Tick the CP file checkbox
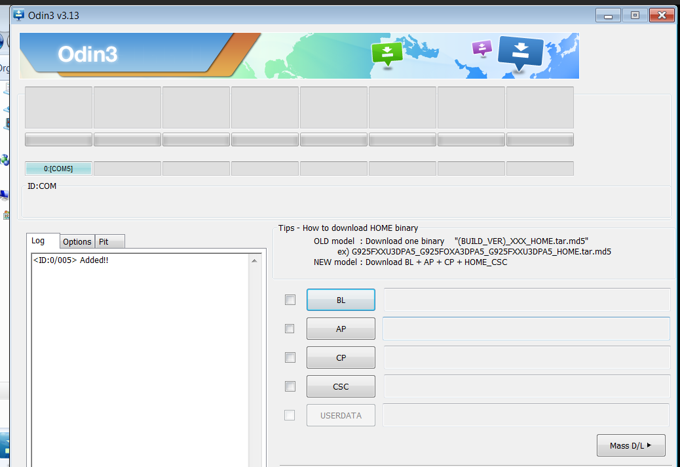 [x=290, y=357]
